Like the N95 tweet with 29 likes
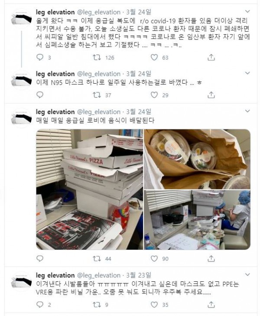Viewport: 260px width, 316px height. 154,95
